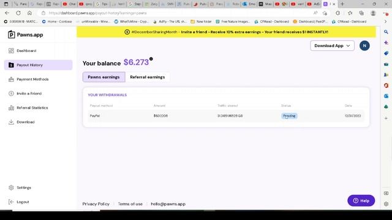This screenshot has width=392, height=220.
Task: Go back in the browser
Action: click(x=7, y=13)
